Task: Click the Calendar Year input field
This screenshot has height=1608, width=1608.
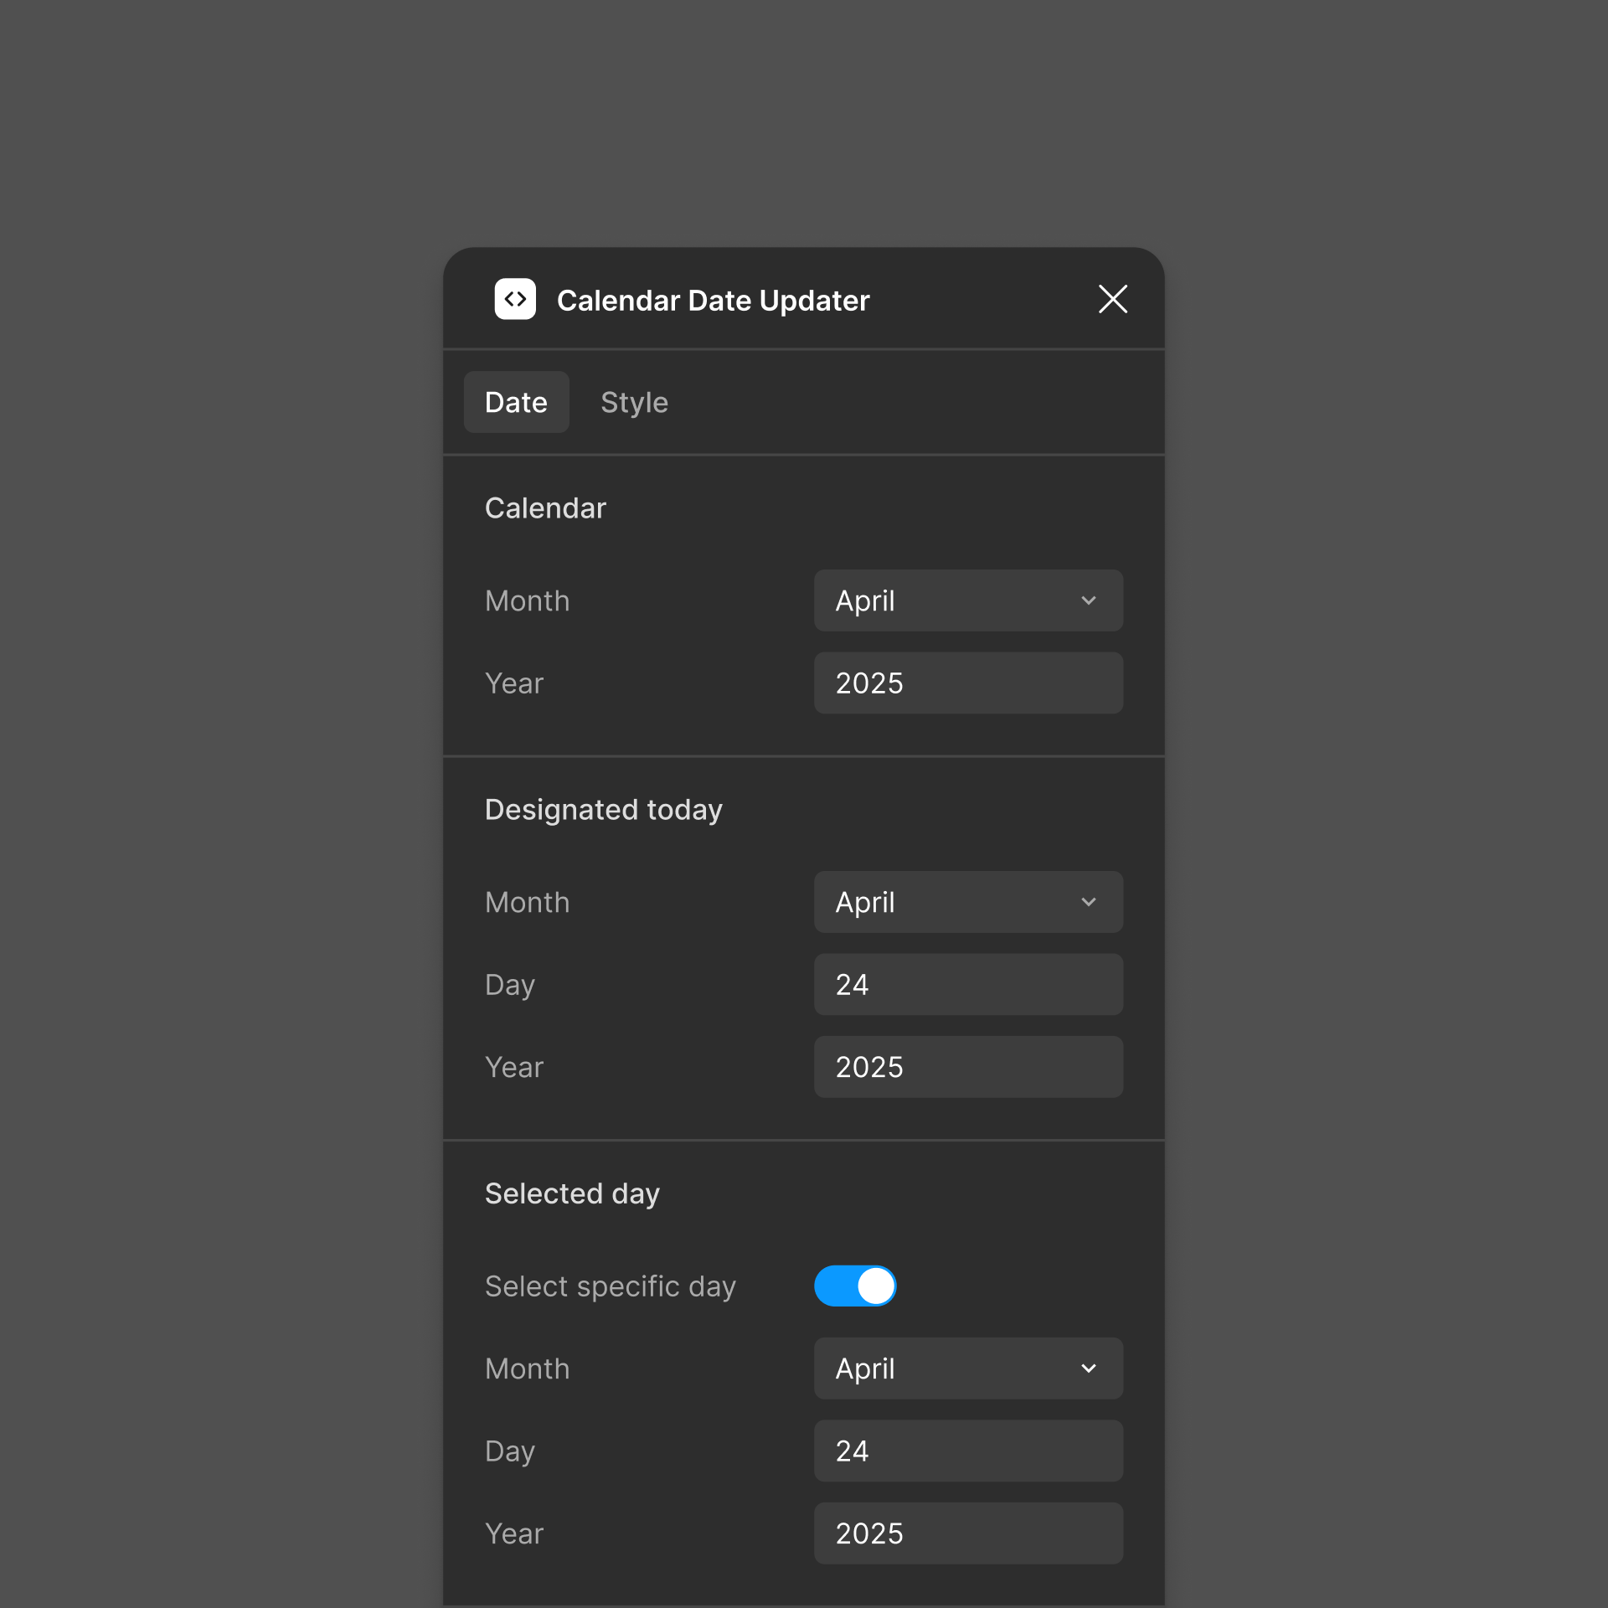Action: (x=967, y=683)
